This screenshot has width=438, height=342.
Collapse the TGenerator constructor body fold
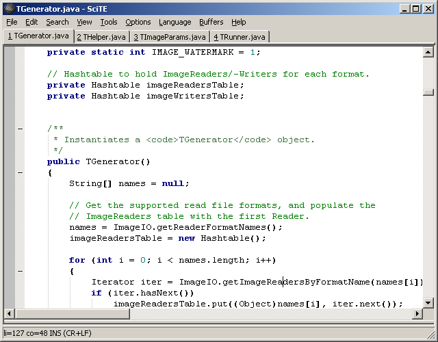pos(20,172)
